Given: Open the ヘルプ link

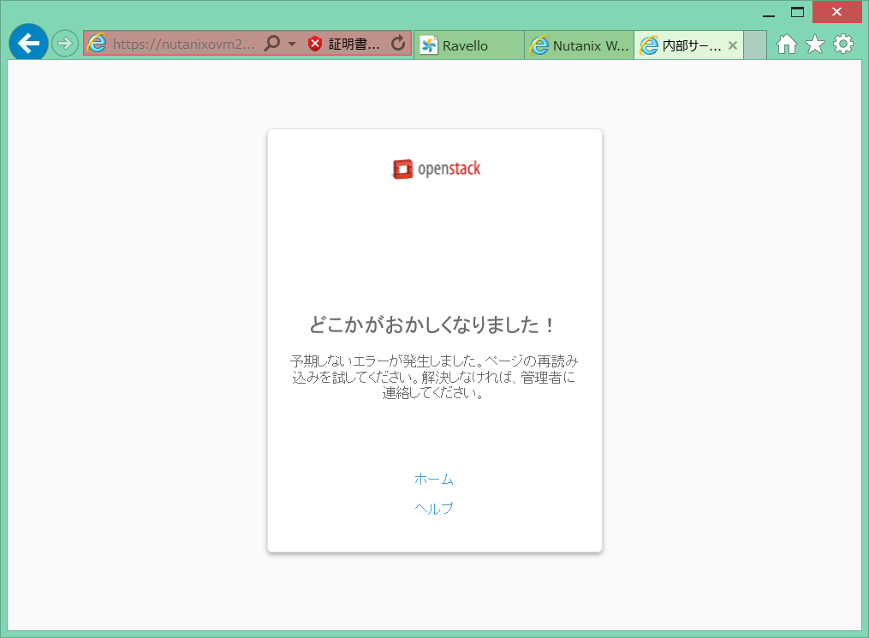Looking at the screenshot, I should pos(434,507).
